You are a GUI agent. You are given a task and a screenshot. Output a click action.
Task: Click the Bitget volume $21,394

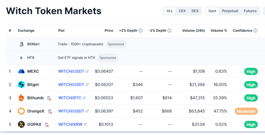[197, 85]
